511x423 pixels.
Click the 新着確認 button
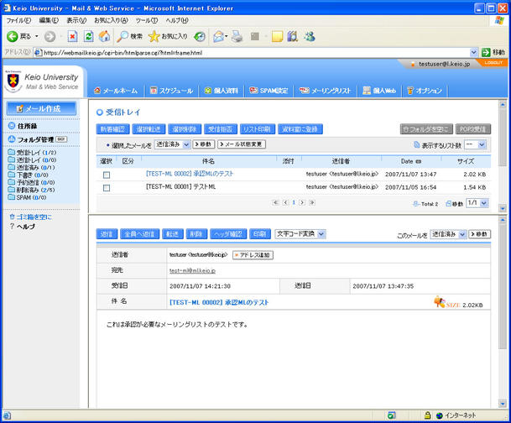point(112,129)
